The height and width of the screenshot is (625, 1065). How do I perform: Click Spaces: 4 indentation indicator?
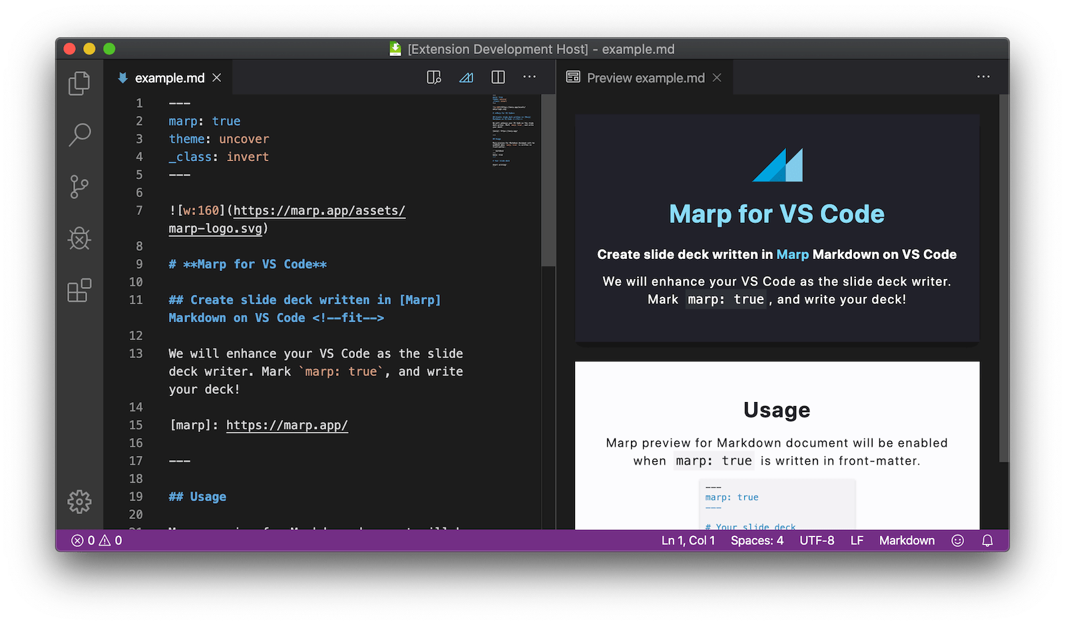click(757, 540)
